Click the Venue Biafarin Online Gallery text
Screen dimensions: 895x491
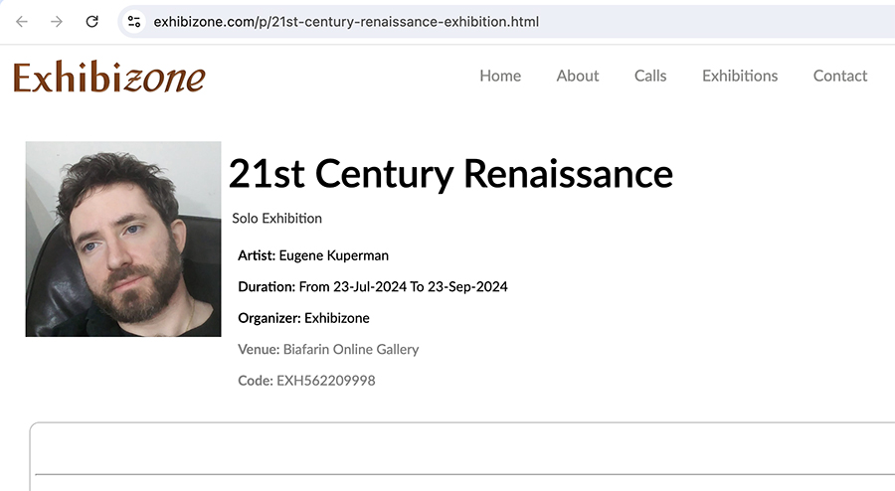tap(328, 350)
